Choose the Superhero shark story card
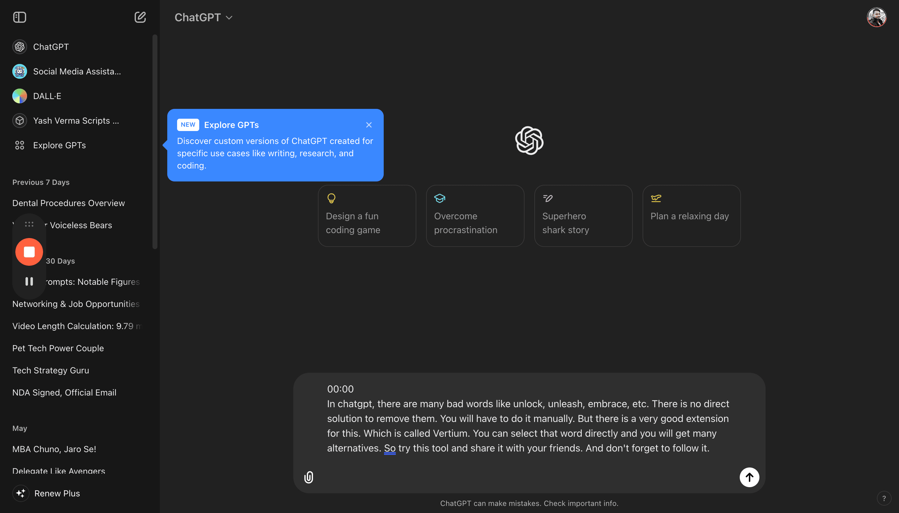Screen dimensions: 899x513 tap(583, 216)
